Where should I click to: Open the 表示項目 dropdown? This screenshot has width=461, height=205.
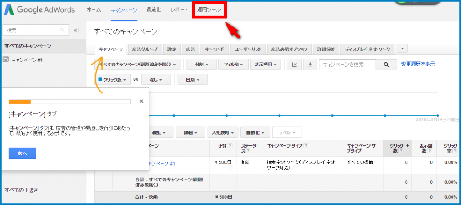pos(266,65)
